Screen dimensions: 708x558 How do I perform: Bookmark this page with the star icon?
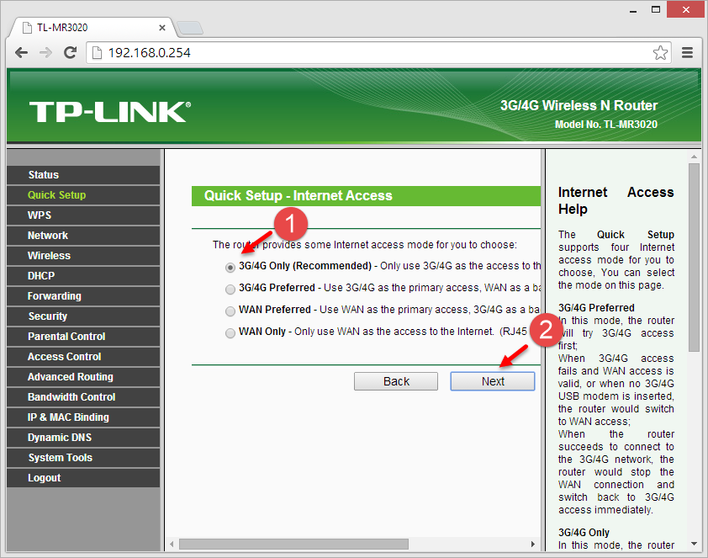click(660, 52)
